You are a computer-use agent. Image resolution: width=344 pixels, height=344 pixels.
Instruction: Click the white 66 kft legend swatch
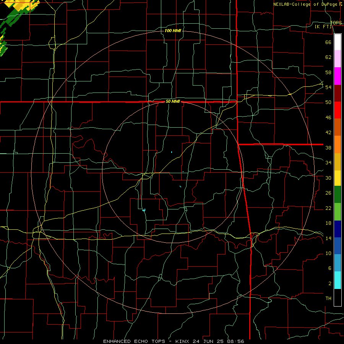[x=338, y=42]
